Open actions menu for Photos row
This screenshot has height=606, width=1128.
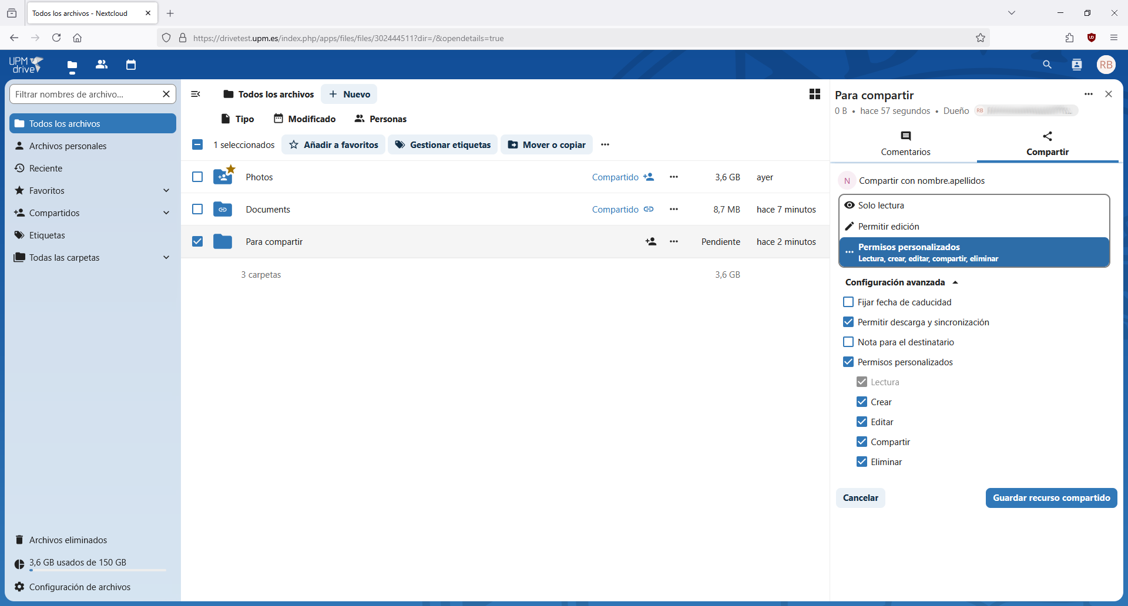click(674, 177)
